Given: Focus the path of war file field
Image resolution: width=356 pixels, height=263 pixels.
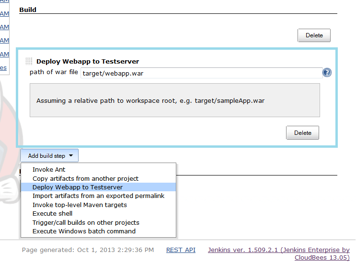Looking at the screenshot, I should tap(201, 73).
